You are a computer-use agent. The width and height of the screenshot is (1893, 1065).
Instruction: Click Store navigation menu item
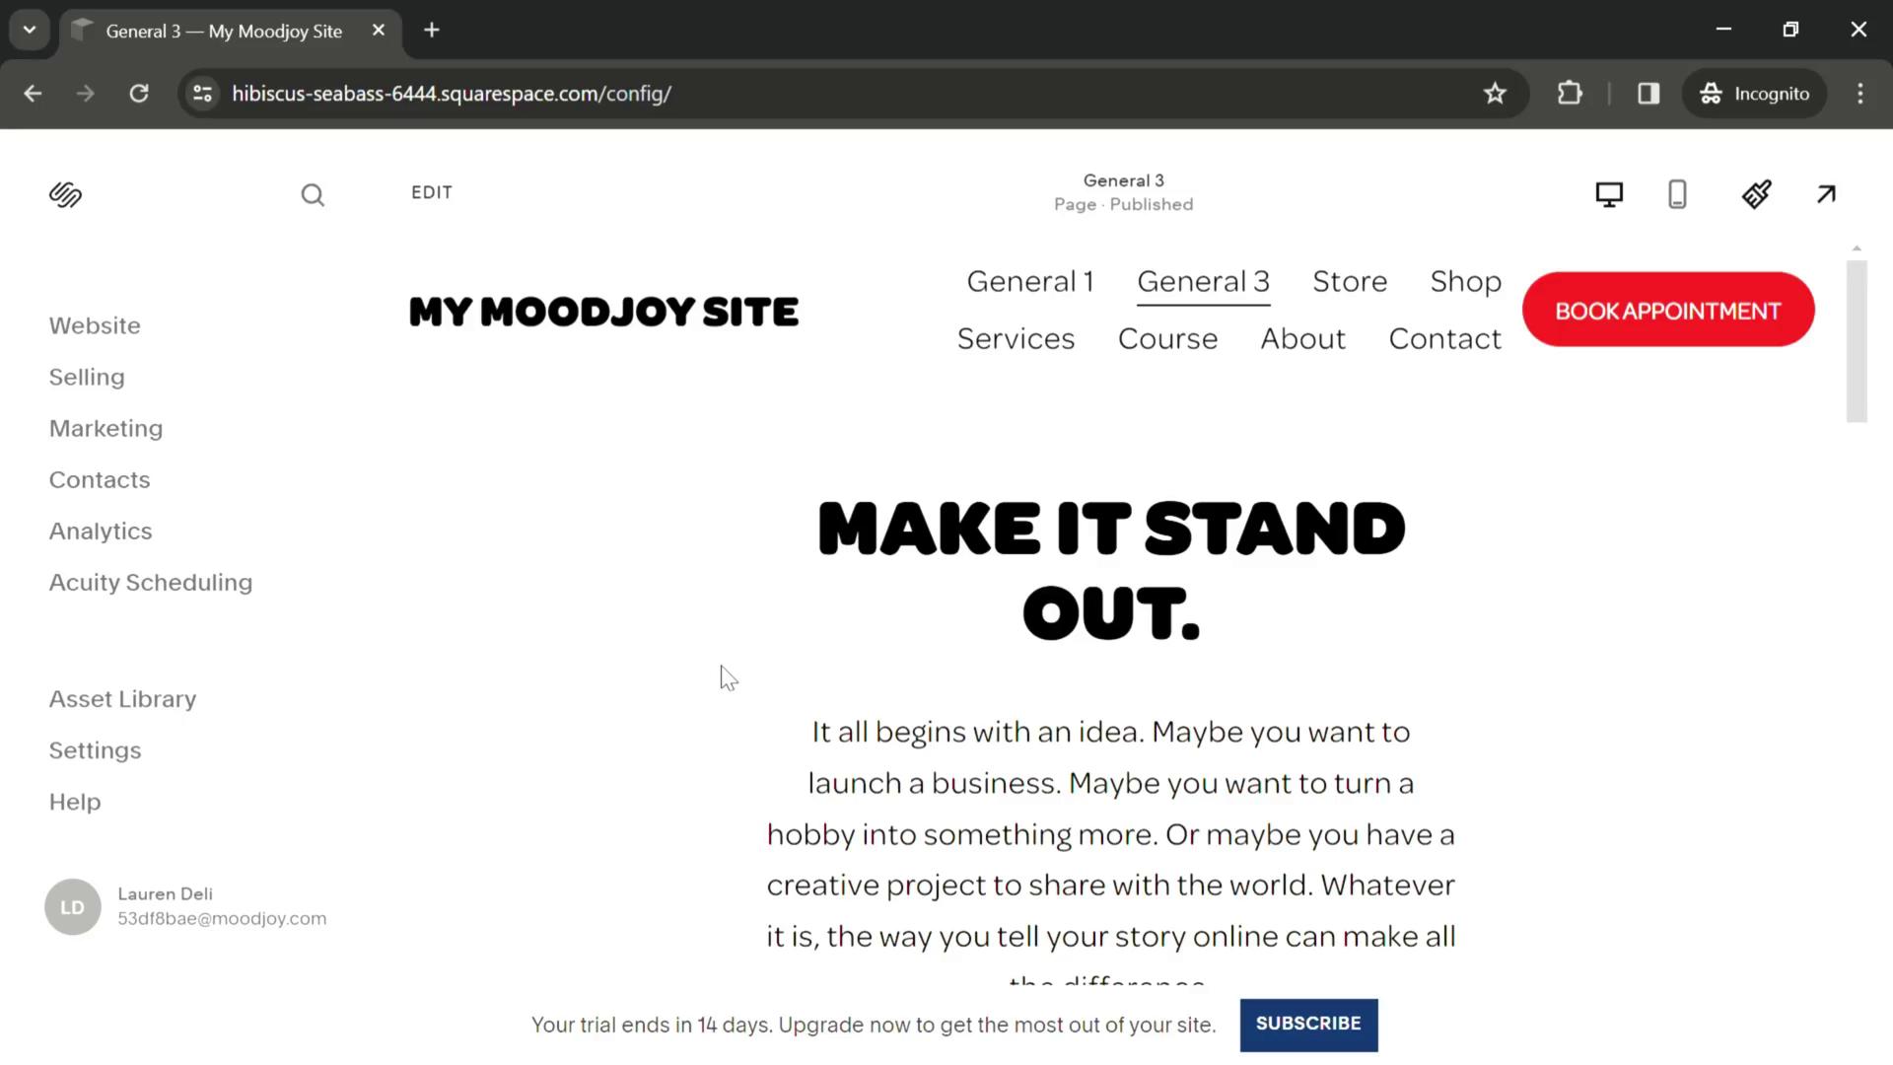point(1350,280)
